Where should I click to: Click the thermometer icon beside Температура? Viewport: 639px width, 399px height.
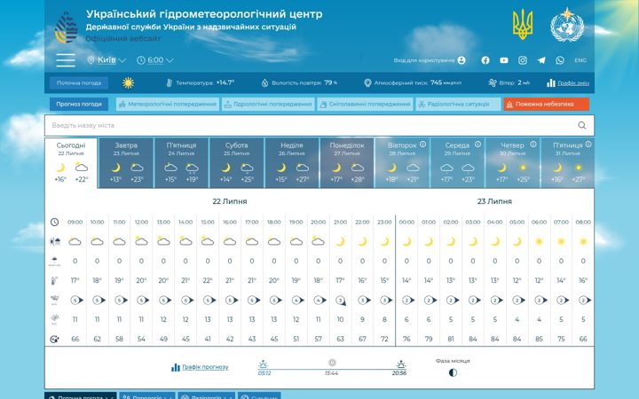pos(170,83)
